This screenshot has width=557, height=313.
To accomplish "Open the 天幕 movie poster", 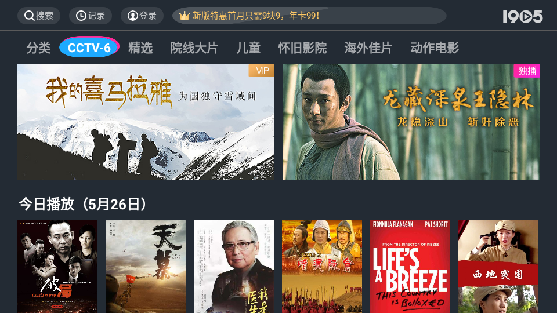I will [x=146, y=266].
